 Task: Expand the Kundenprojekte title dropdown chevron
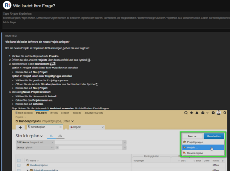73,121
